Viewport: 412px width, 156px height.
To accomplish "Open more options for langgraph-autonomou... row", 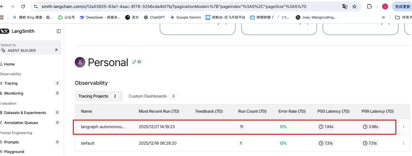I will [404, 127].
